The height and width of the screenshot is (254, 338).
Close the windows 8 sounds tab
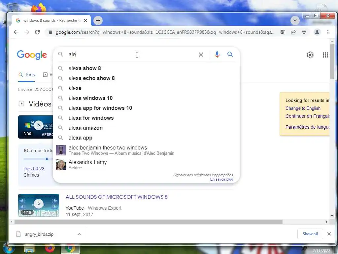pos(85,21)
